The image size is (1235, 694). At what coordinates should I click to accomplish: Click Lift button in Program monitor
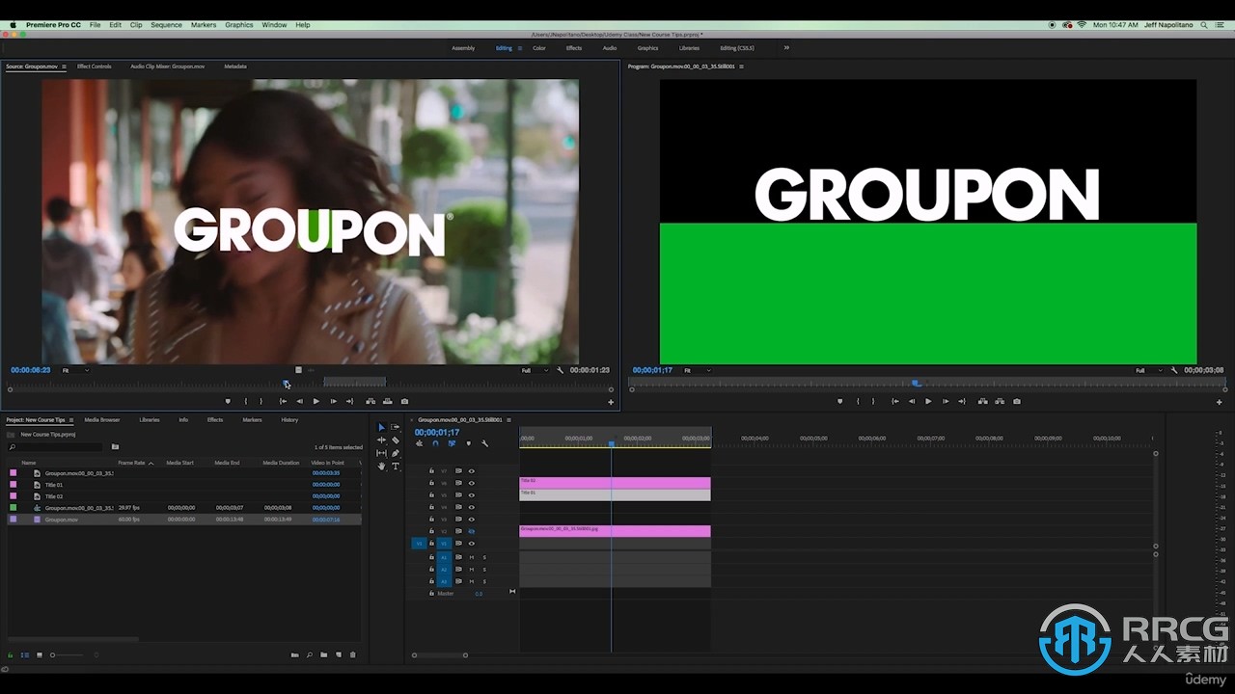[982, 401]
